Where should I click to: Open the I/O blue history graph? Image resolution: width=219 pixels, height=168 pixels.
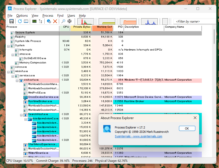pyautogui.click(x=149, y=22)
